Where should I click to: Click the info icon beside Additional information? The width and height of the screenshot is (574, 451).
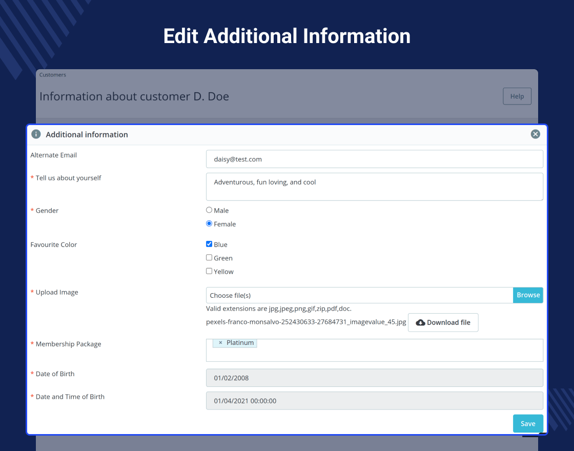coord(36,134)
